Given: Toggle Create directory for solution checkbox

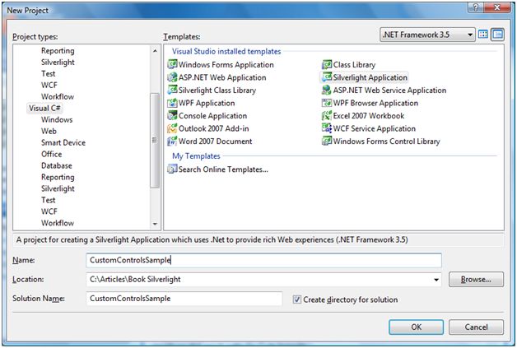Looking at the screenshot, I should coord(297,299).
